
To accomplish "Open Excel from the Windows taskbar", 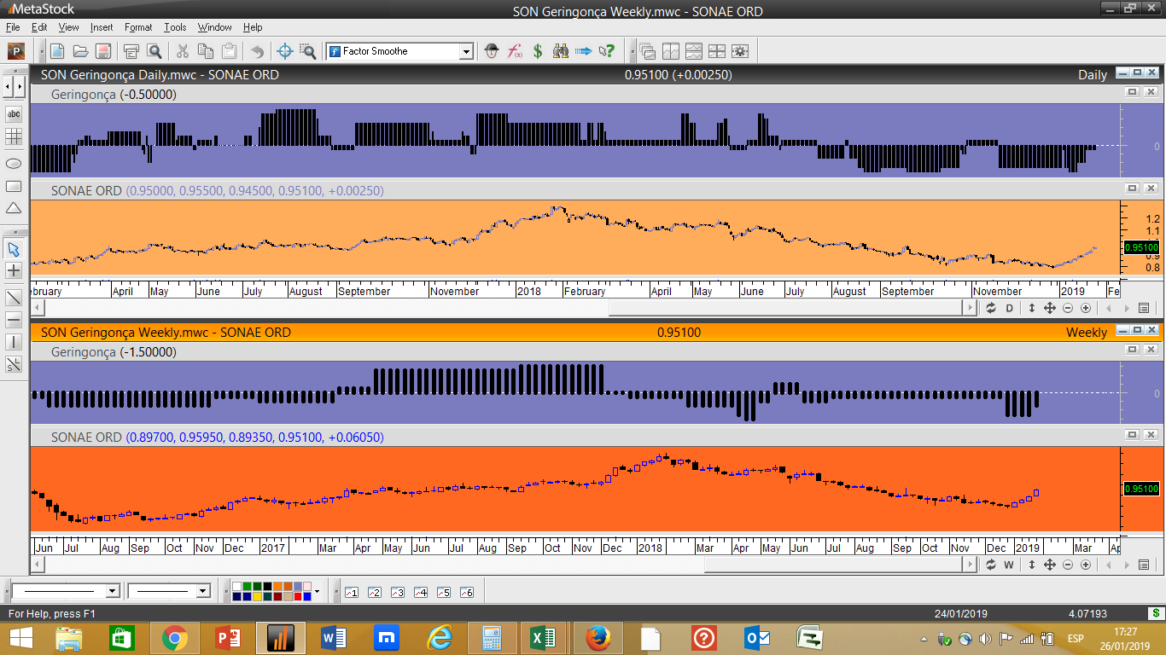I will (543, 637).
